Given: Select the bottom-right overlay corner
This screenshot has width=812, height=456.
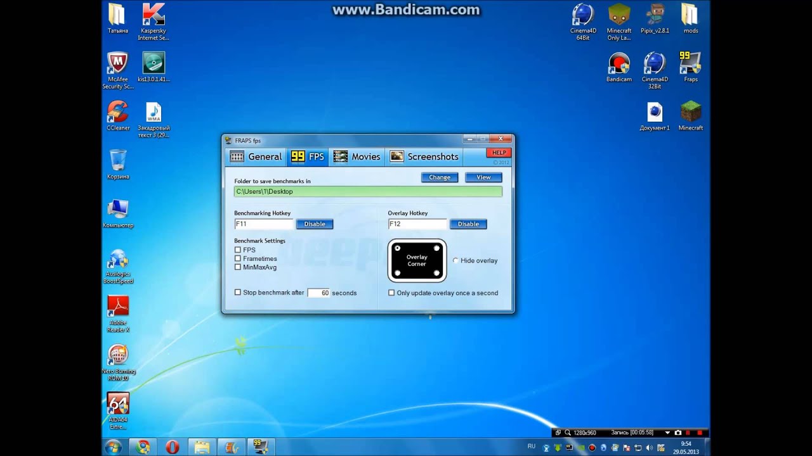Looking at the screenshot, I should (x=436, y=273).
